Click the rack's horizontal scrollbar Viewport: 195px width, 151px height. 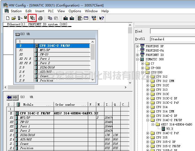pyautogui.click(x=65, y=87)
